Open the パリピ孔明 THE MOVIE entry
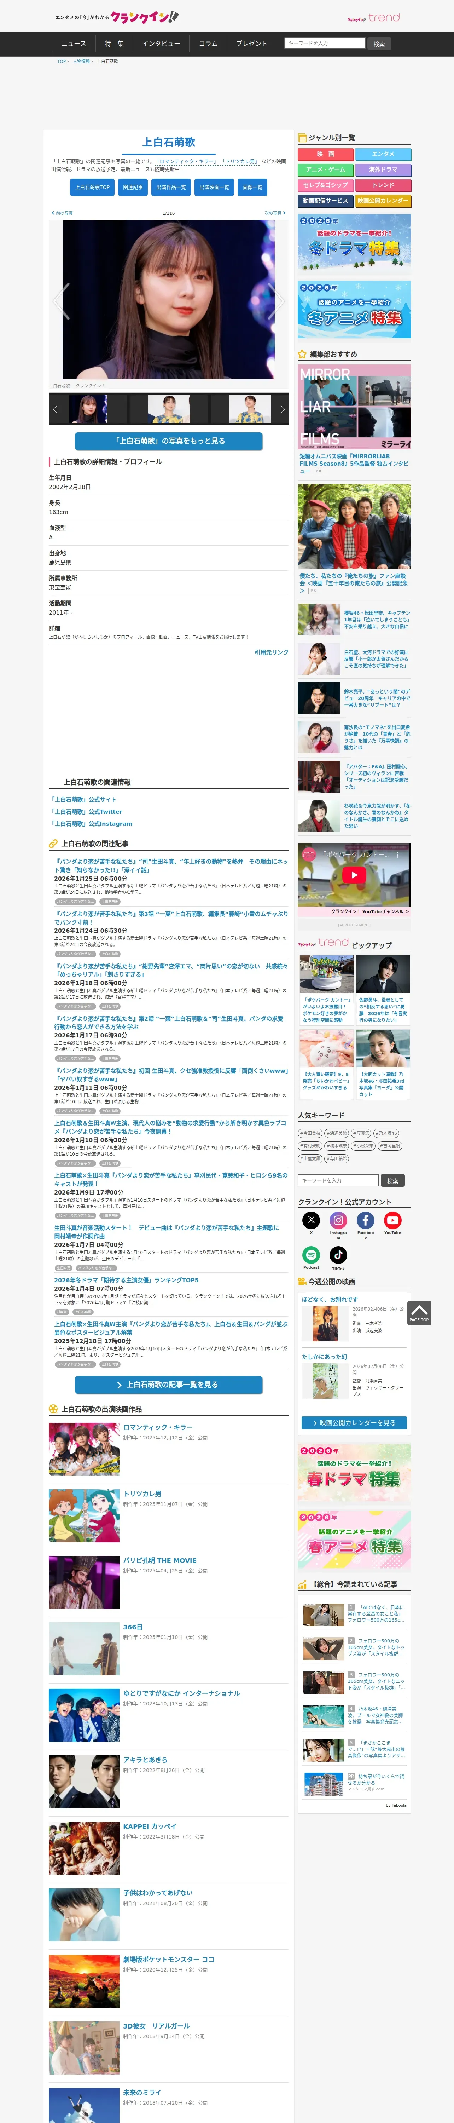 point(160,1560)
